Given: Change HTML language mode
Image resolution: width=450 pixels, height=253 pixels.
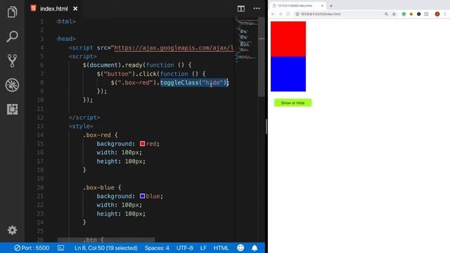Looking at the screenshot, I should point(221,248).
